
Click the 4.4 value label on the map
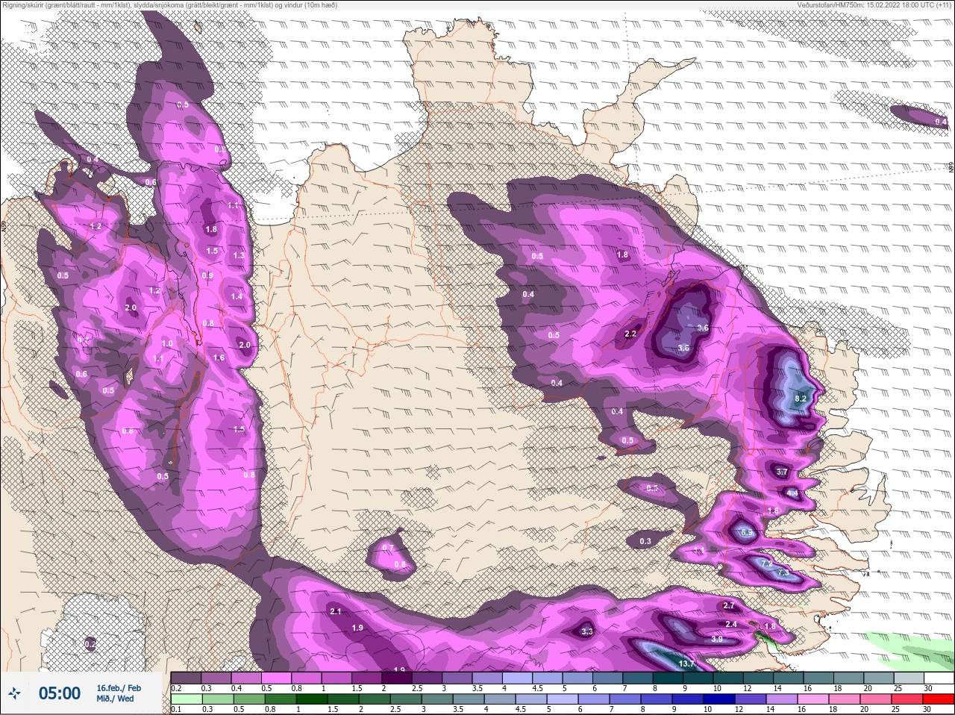[792, 493]
